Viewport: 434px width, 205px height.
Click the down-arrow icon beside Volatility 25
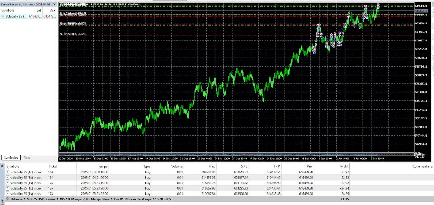coord(3,16)
